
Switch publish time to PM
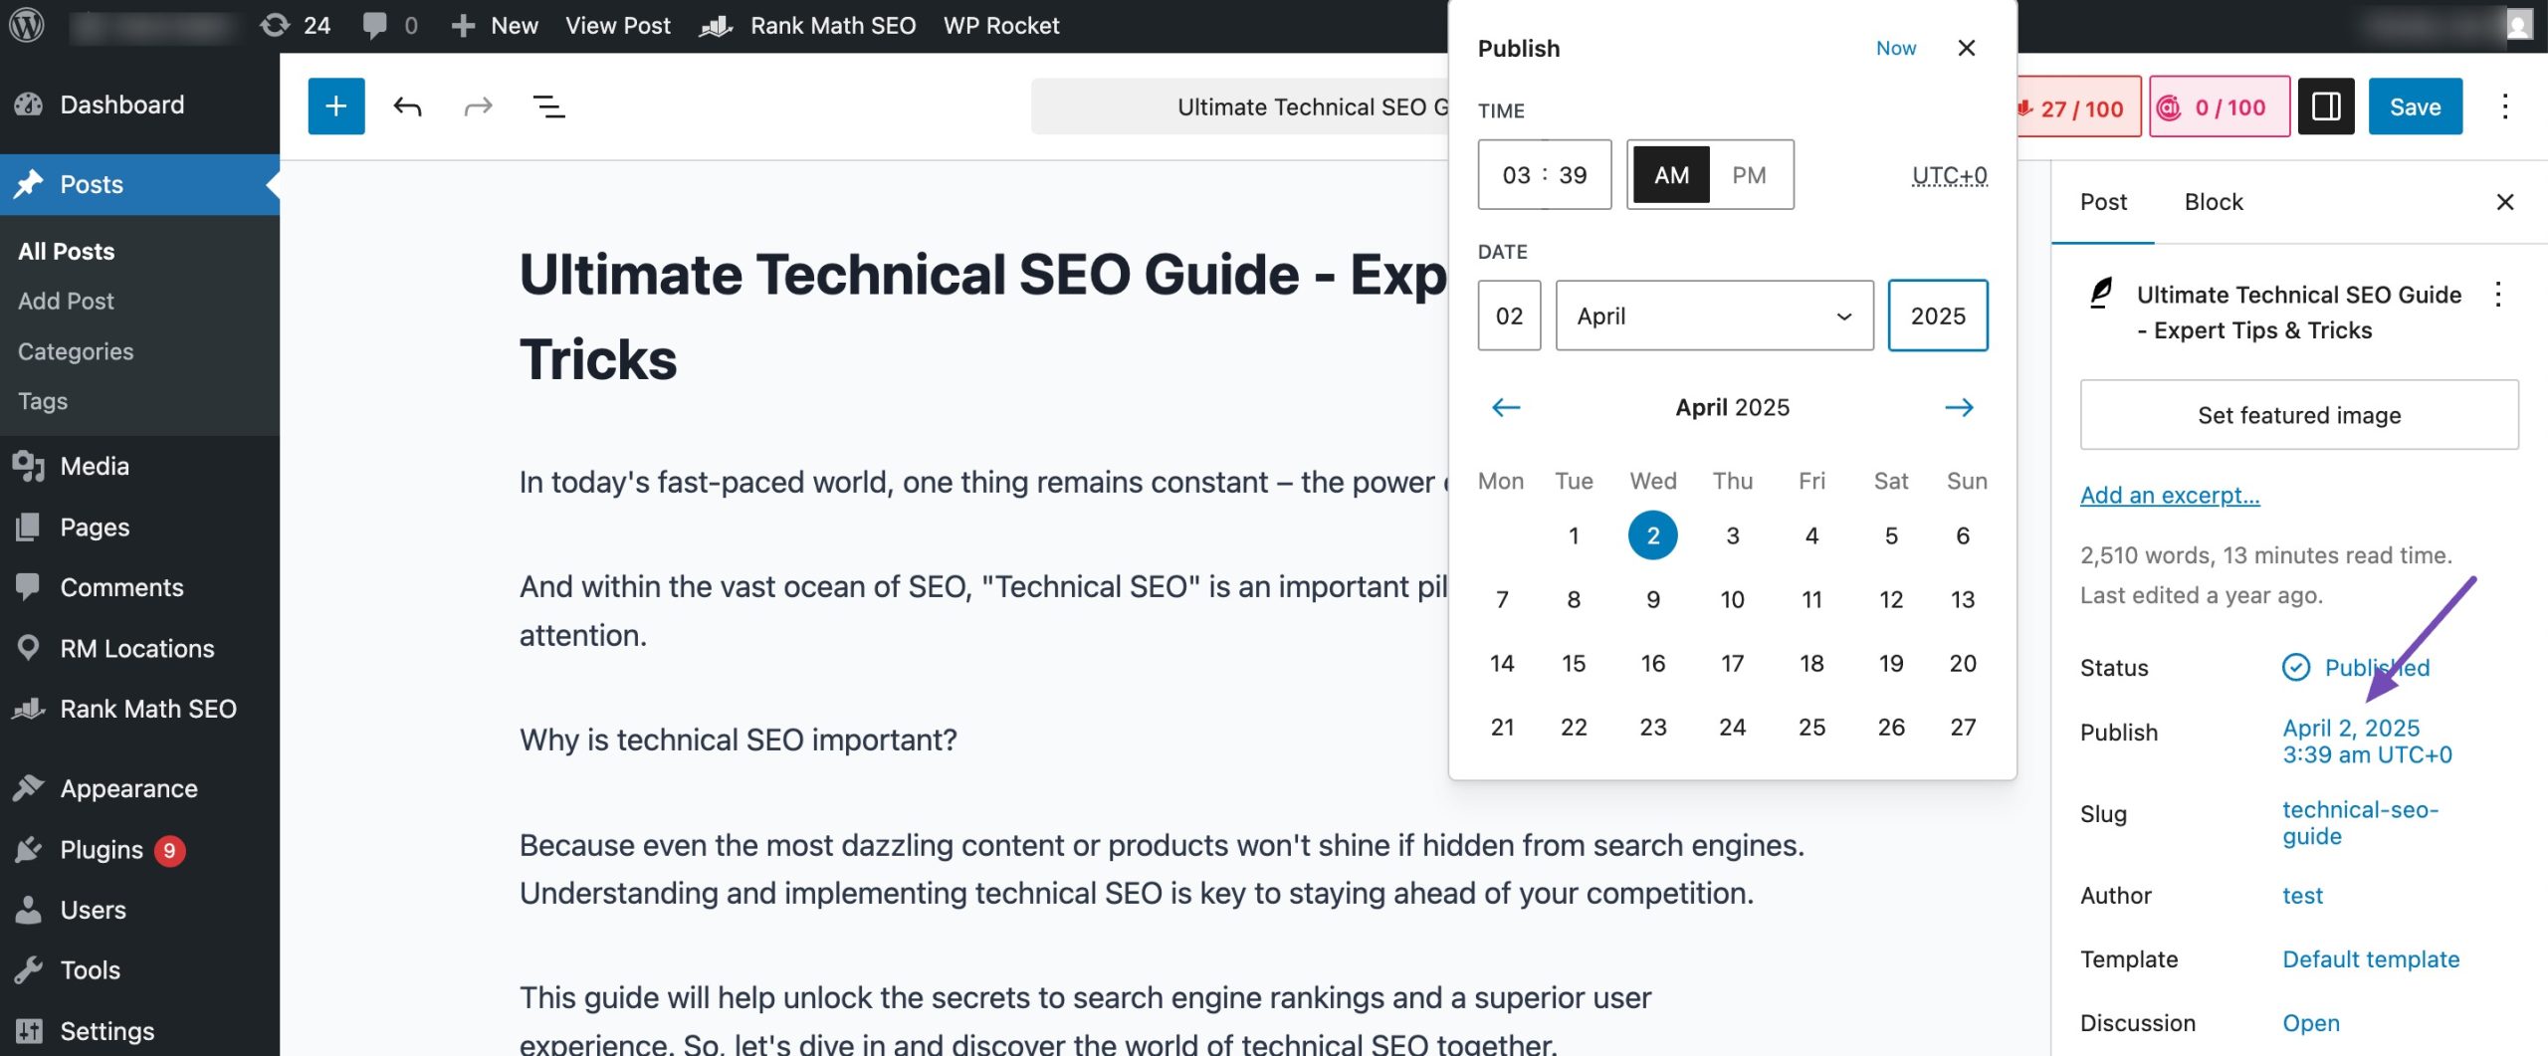coord(1750,174)
